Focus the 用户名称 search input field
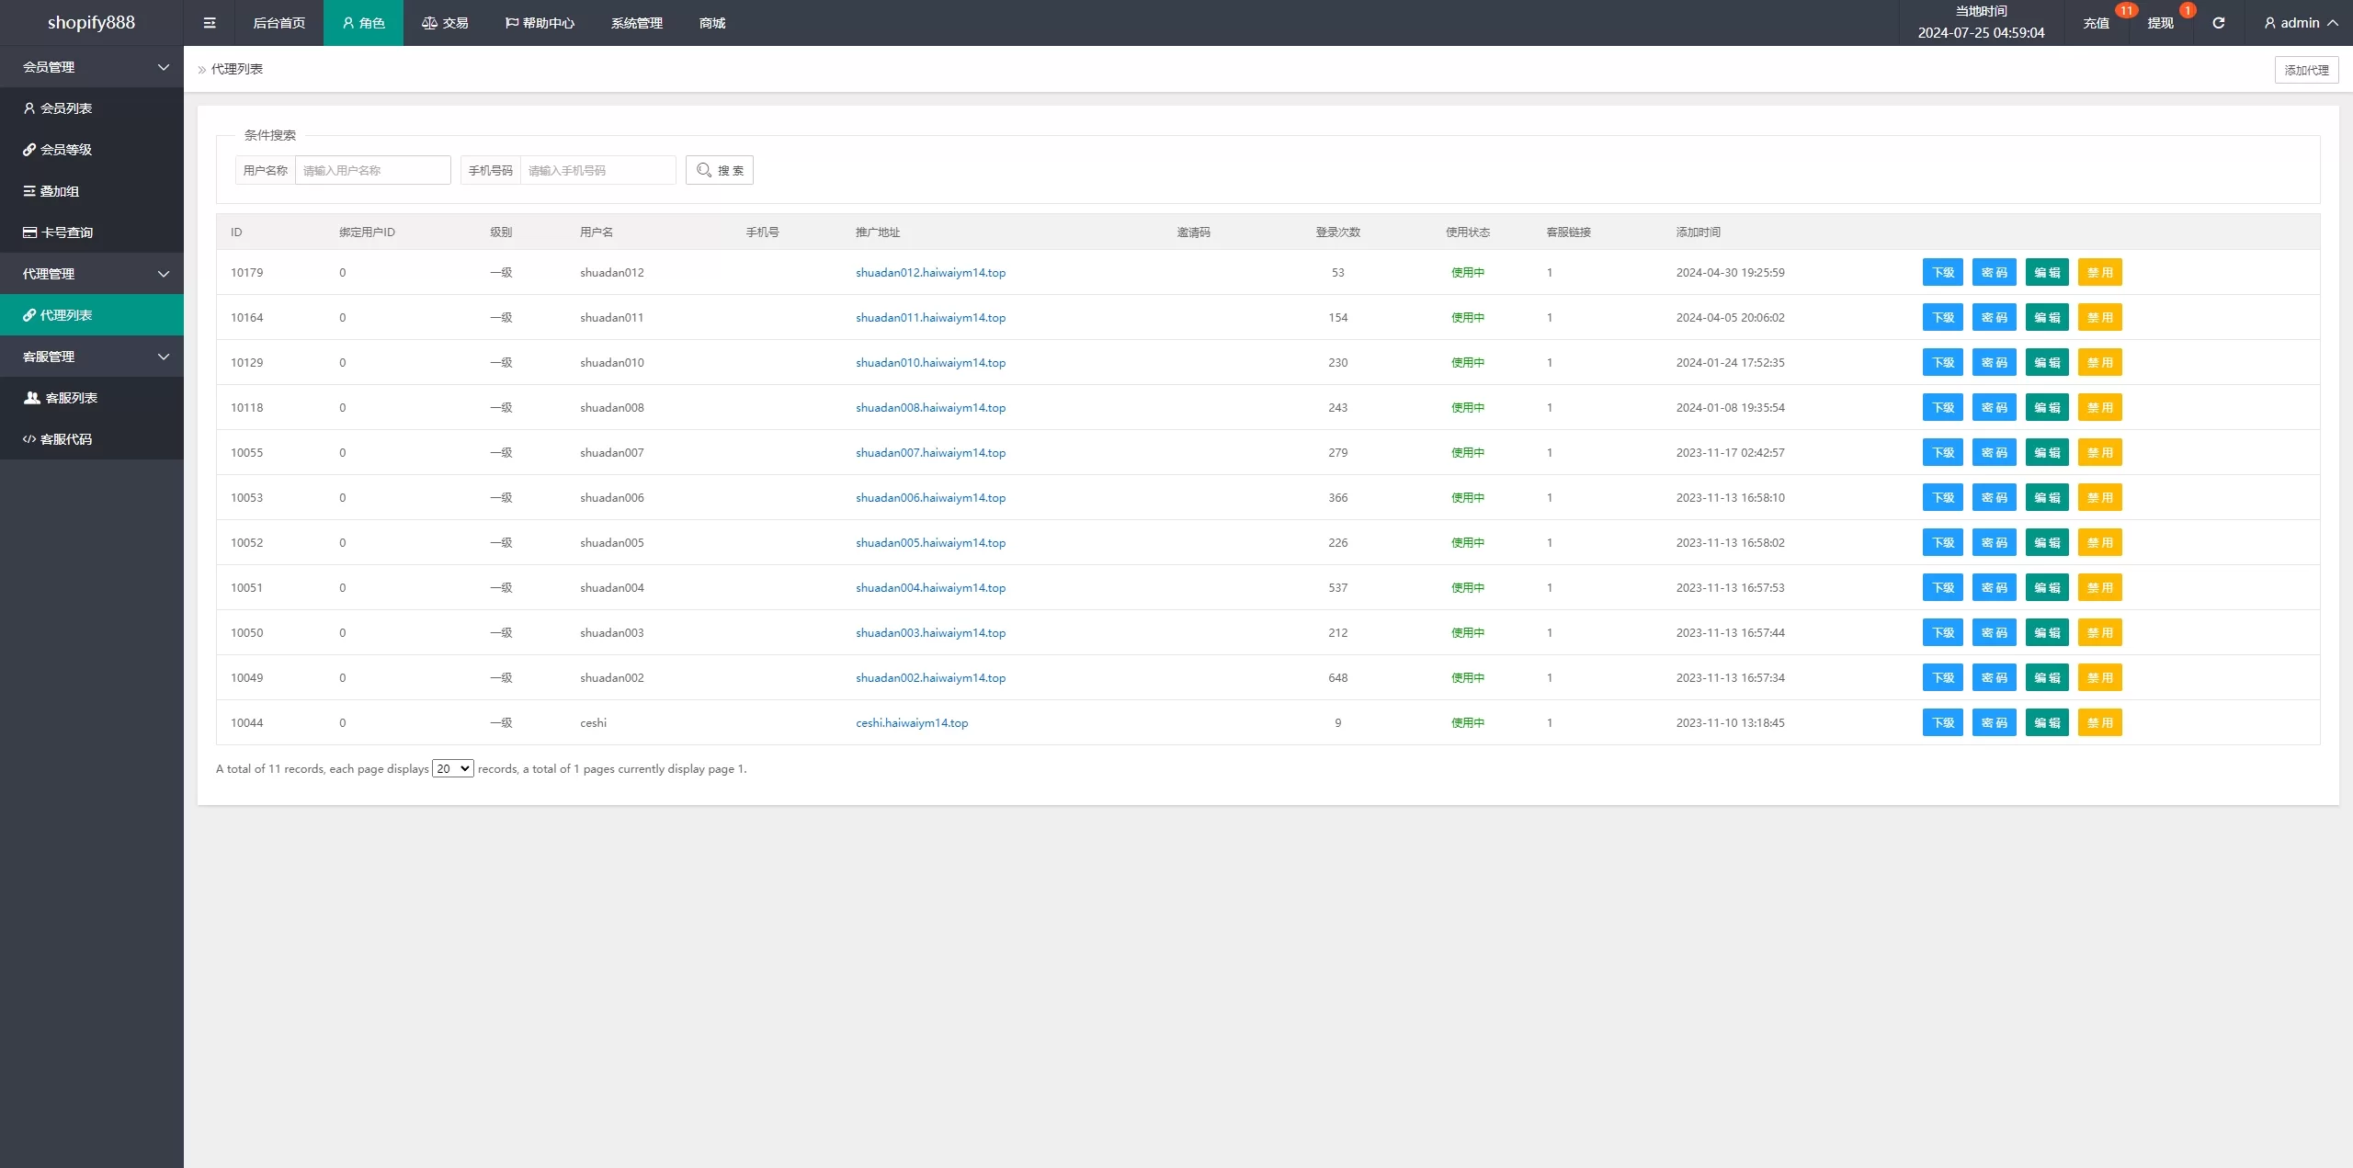This screenshot has width=2353, height=1168. (x=372, y=170)
